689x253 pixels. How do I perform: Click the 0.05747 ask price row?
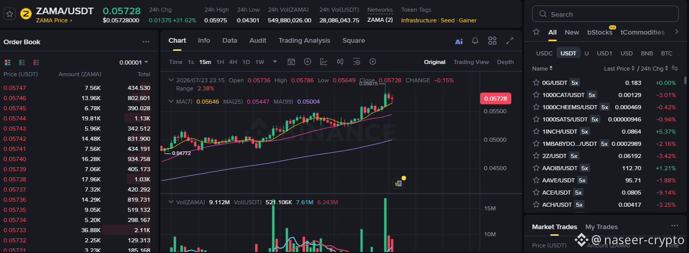pos(77,88)
